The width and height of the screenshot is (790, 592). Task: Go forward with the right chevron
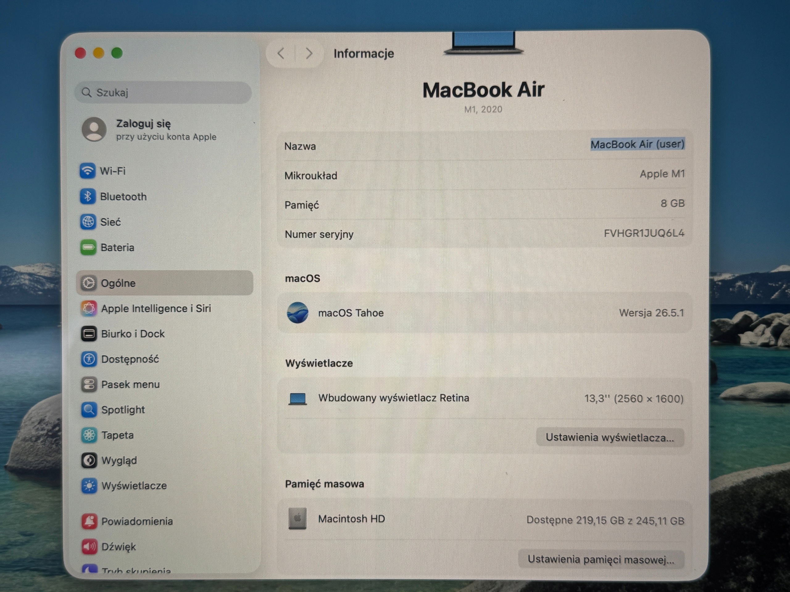coord(309,54)
